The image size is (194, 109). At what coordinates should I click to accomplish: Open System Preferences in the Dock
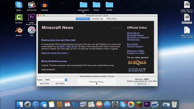pos(115,104)
